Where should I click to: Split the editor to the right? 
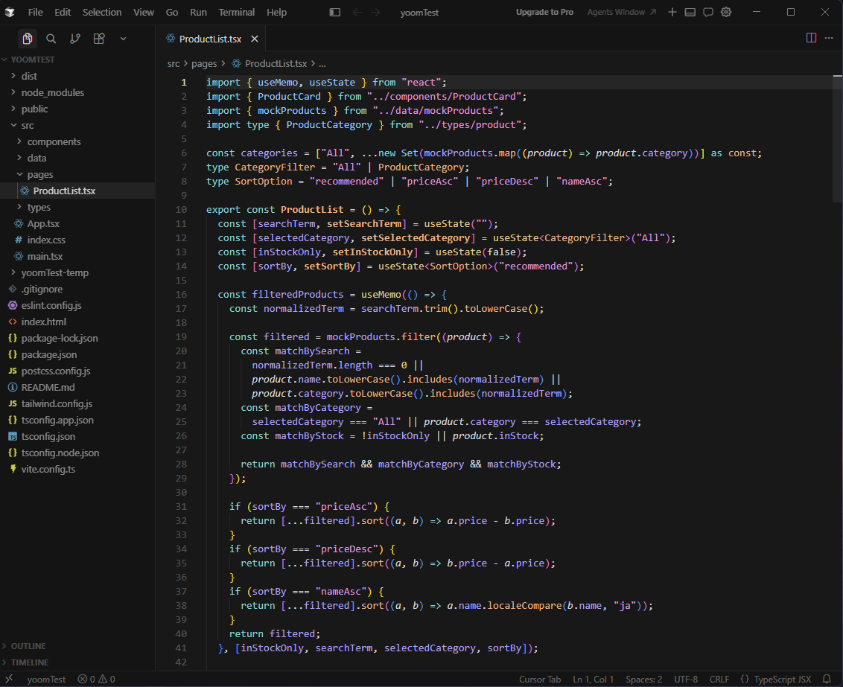(811, 38)
